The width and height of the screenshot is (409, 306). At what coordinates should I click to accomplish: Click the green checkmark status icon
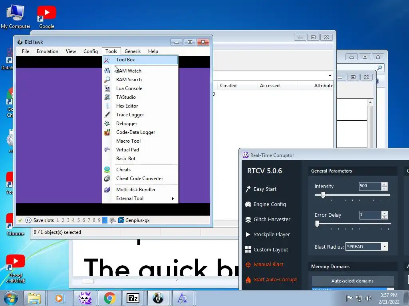pyautogui.click(x=20, y=220)
